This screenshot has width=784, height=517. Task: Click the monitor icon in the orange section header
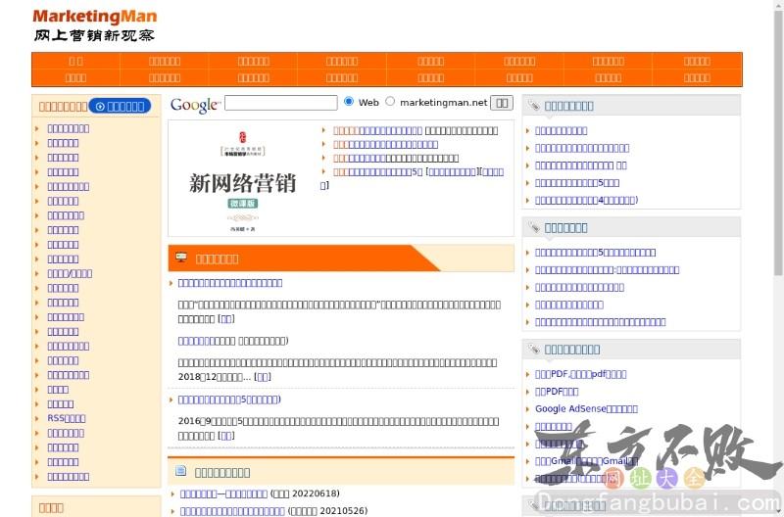(181, 258)
